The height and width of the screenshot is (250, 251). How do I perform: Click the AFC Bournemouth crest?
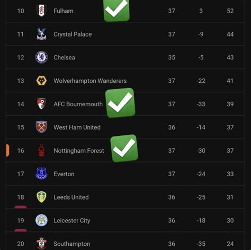41,104
